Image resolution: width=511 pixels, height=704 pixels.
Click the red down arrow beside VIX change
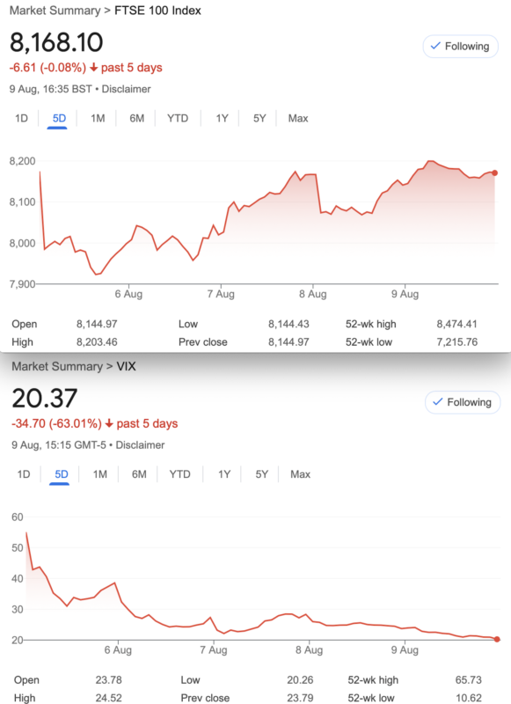coord(109,424)
